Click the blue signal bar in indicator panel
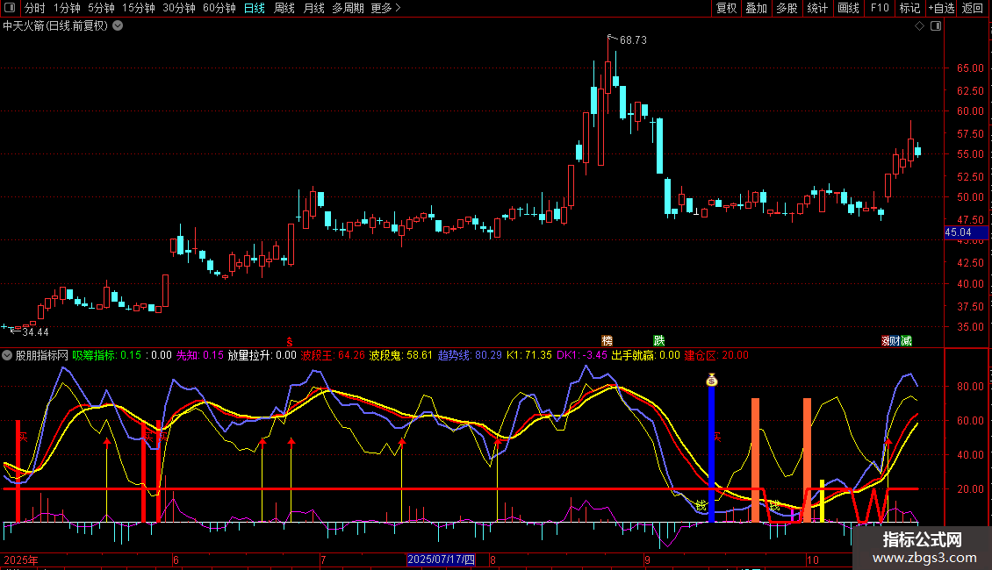This screenshot has width=992, height=570. [x=711, y=453]
